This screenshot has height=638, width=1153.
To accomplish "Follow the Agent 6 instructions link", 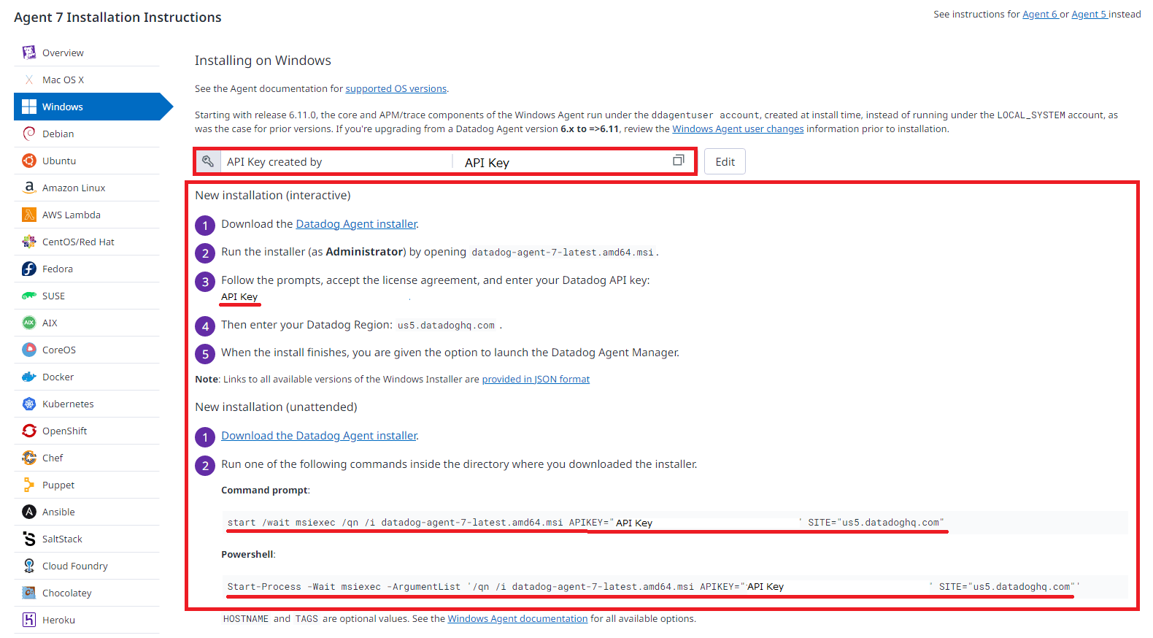I will pos(1040,15).
